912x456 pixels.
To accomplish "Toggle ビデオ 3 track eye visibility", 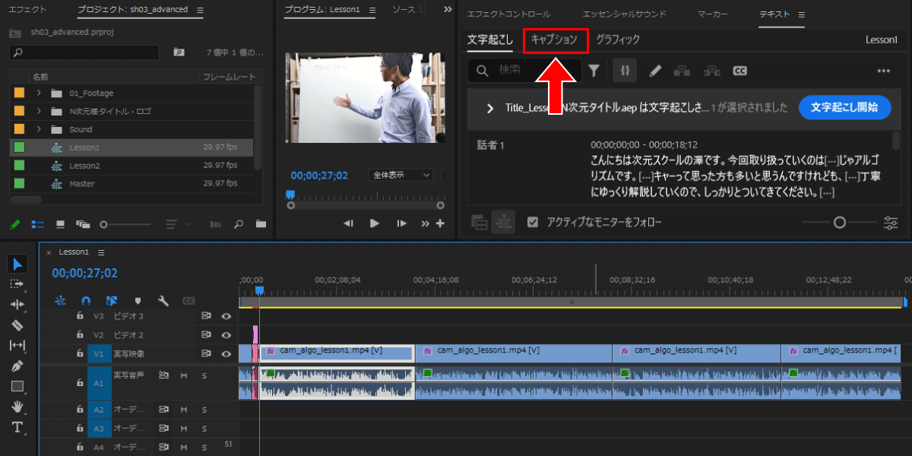I will coord(226,315).
